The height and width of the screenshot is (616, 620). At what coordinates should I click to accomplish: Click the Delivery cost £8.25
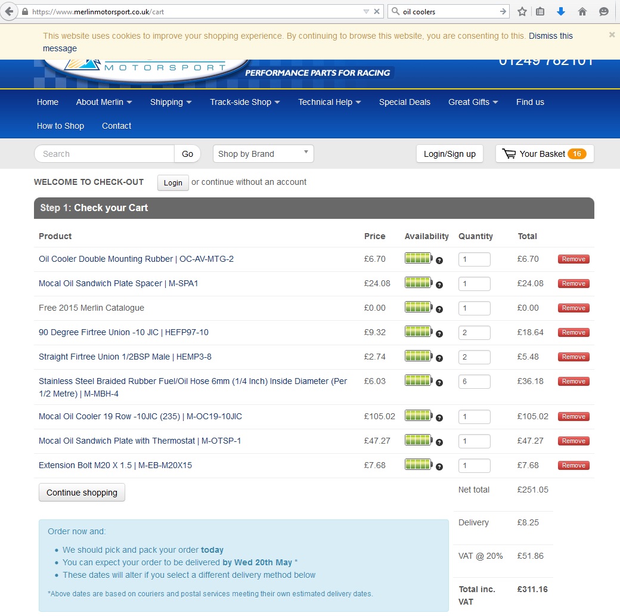point(528,522)
